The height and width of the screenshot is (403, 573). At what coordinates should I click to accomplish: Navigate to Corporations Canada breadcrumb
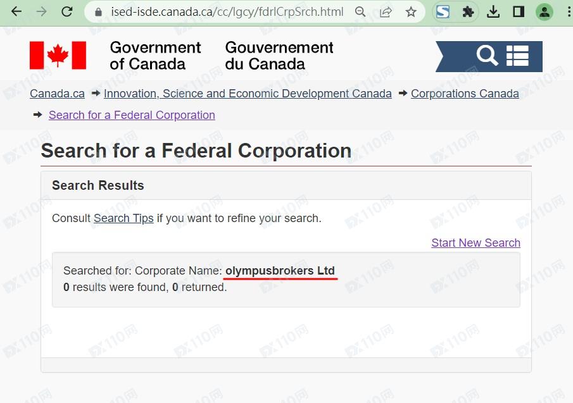point(465,94)
